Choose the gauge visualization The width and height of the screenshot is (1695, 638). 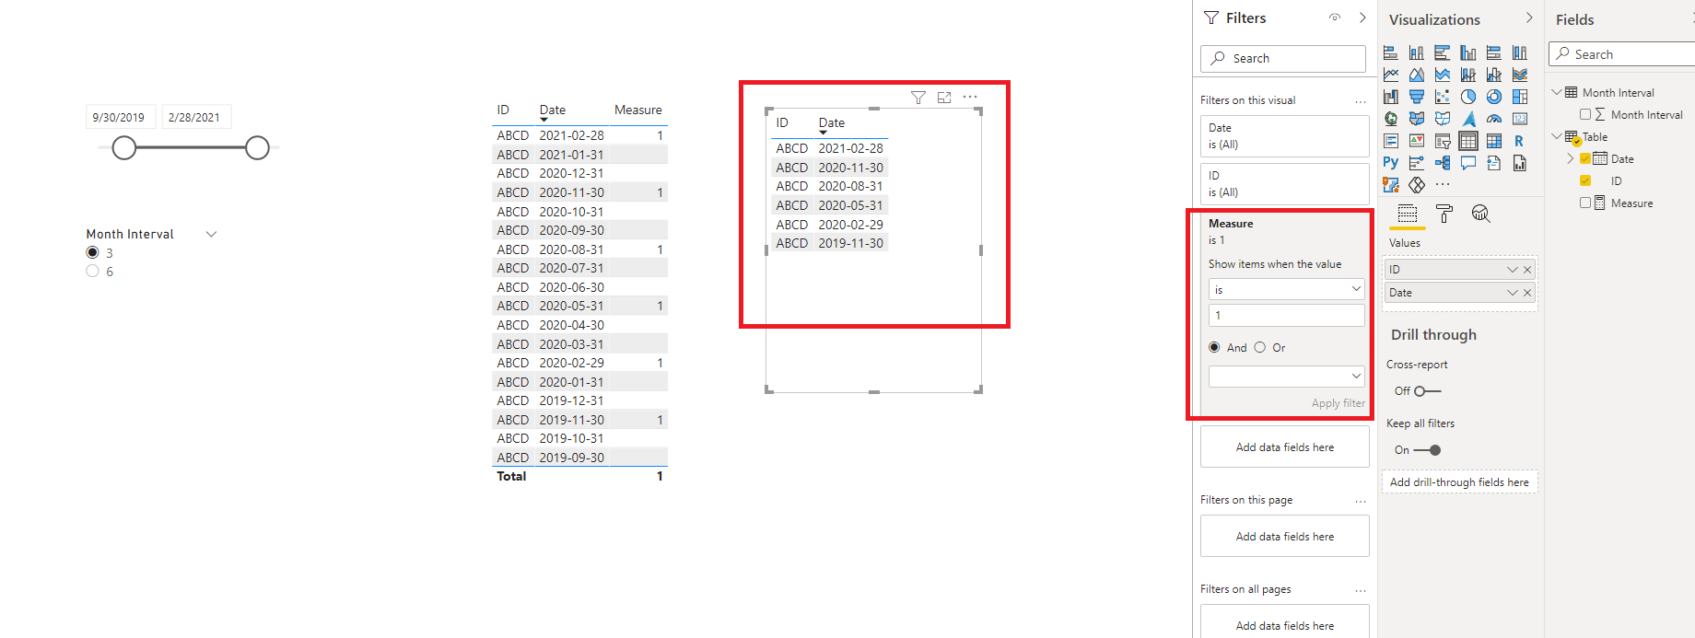[x=1494, y=119]
